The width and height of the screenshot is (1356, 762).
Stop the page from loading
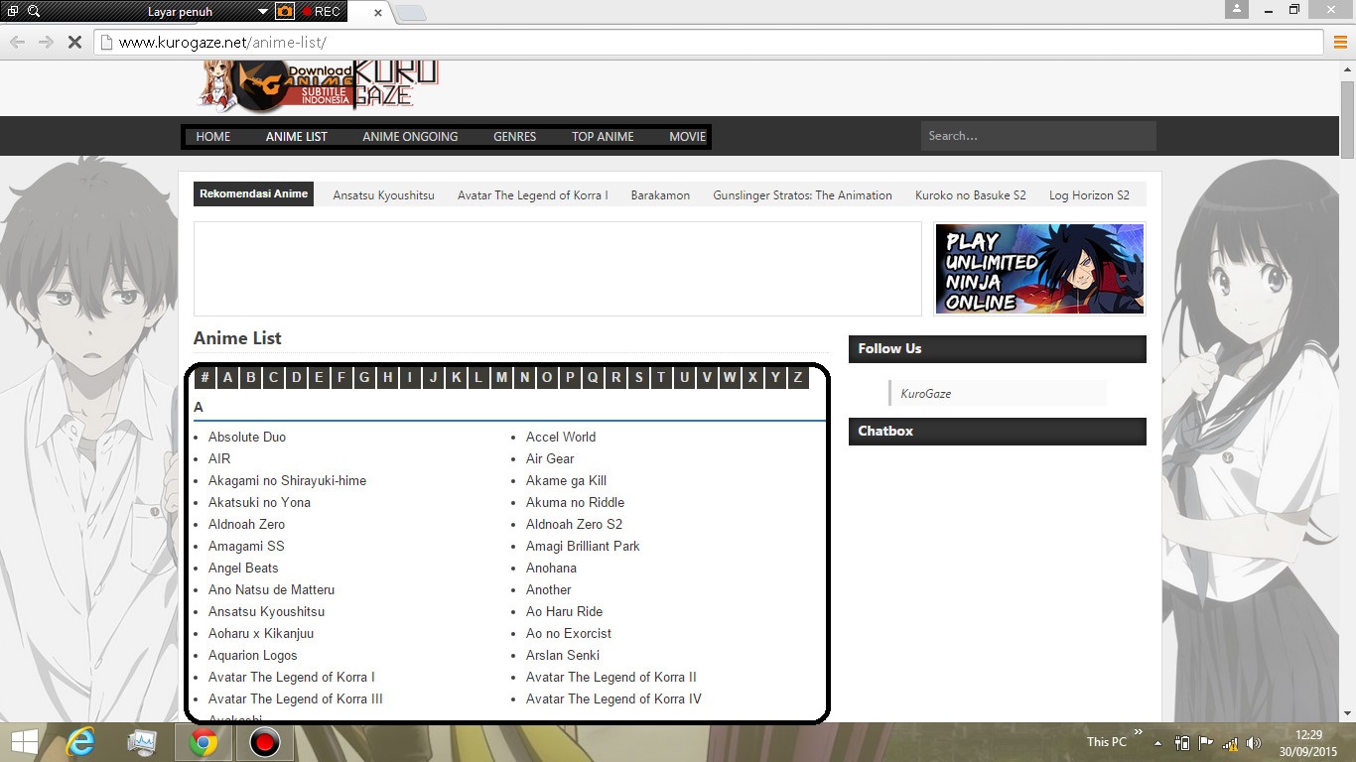coord(74,43)
